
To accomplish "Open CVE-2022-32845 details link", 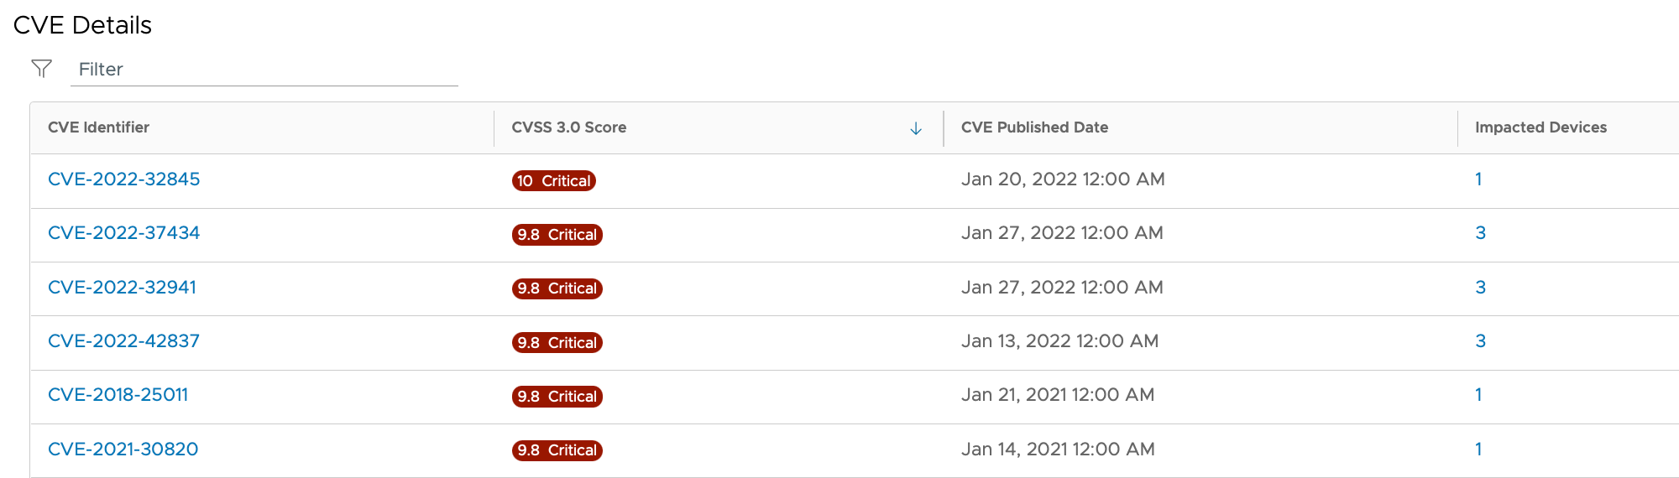I will 123,179.
